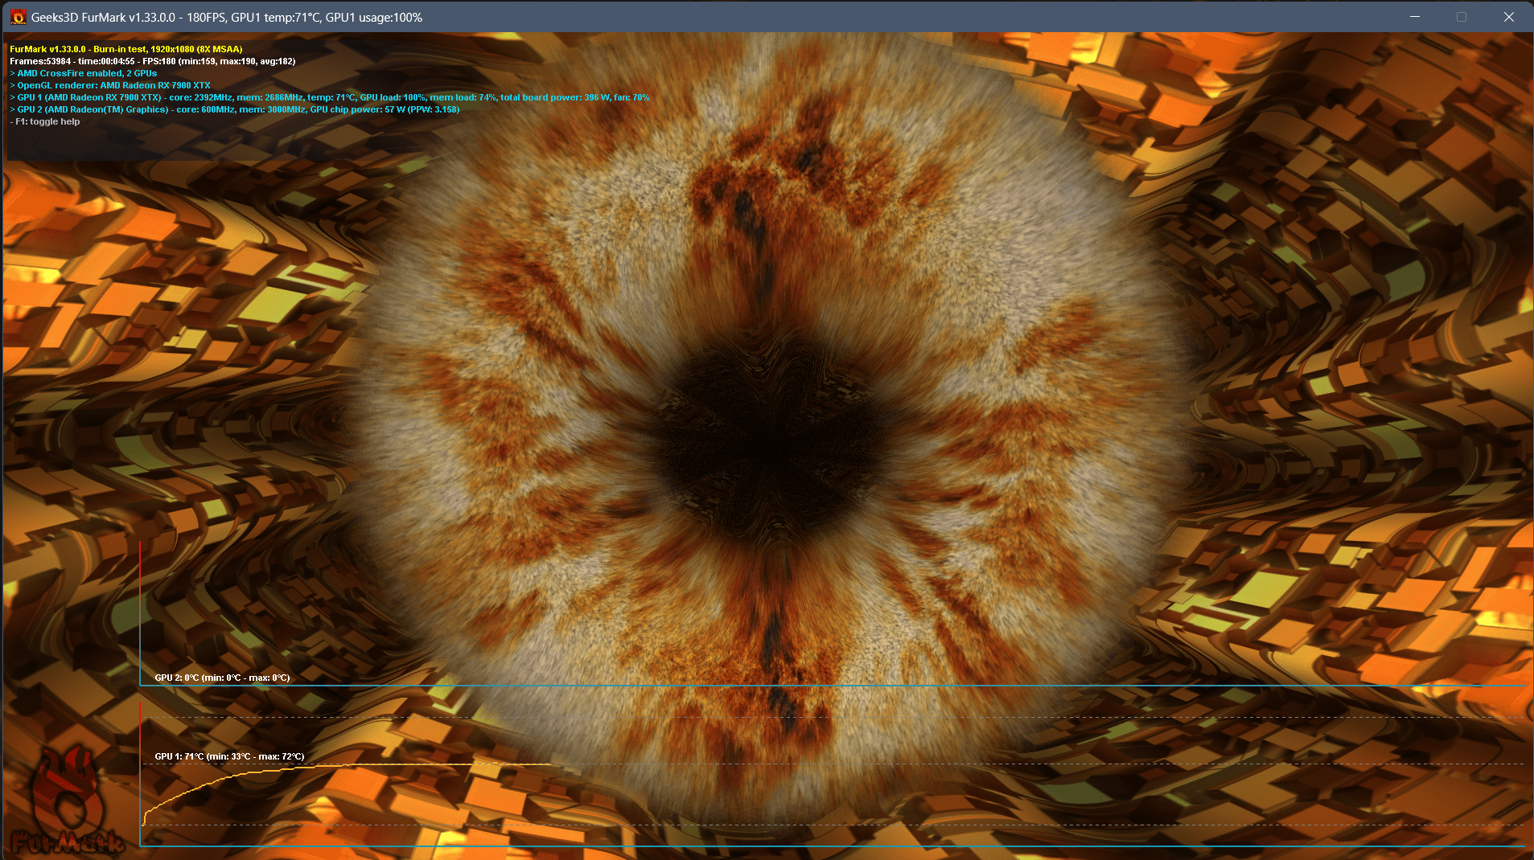Click the 'GPU 1 (AMD Radeon RX 7900 XTX)' info line
This screenshot has width=1534, height=860.
(330, 97)
